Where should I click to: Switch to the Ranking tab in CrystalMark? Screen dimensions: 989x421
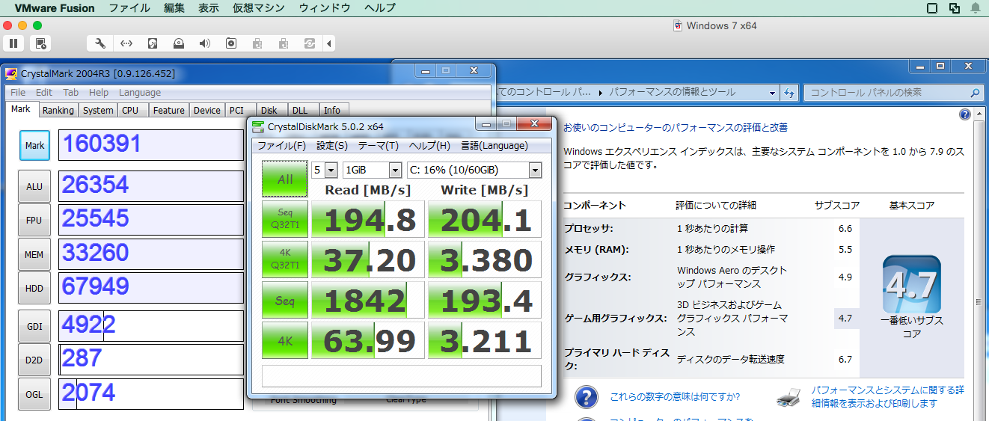(58, 110)
